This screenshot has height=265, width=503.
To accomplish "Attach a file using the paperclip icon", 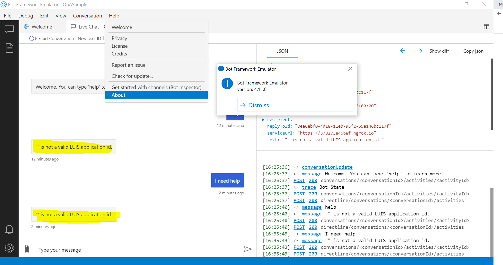I will (27, 249).
